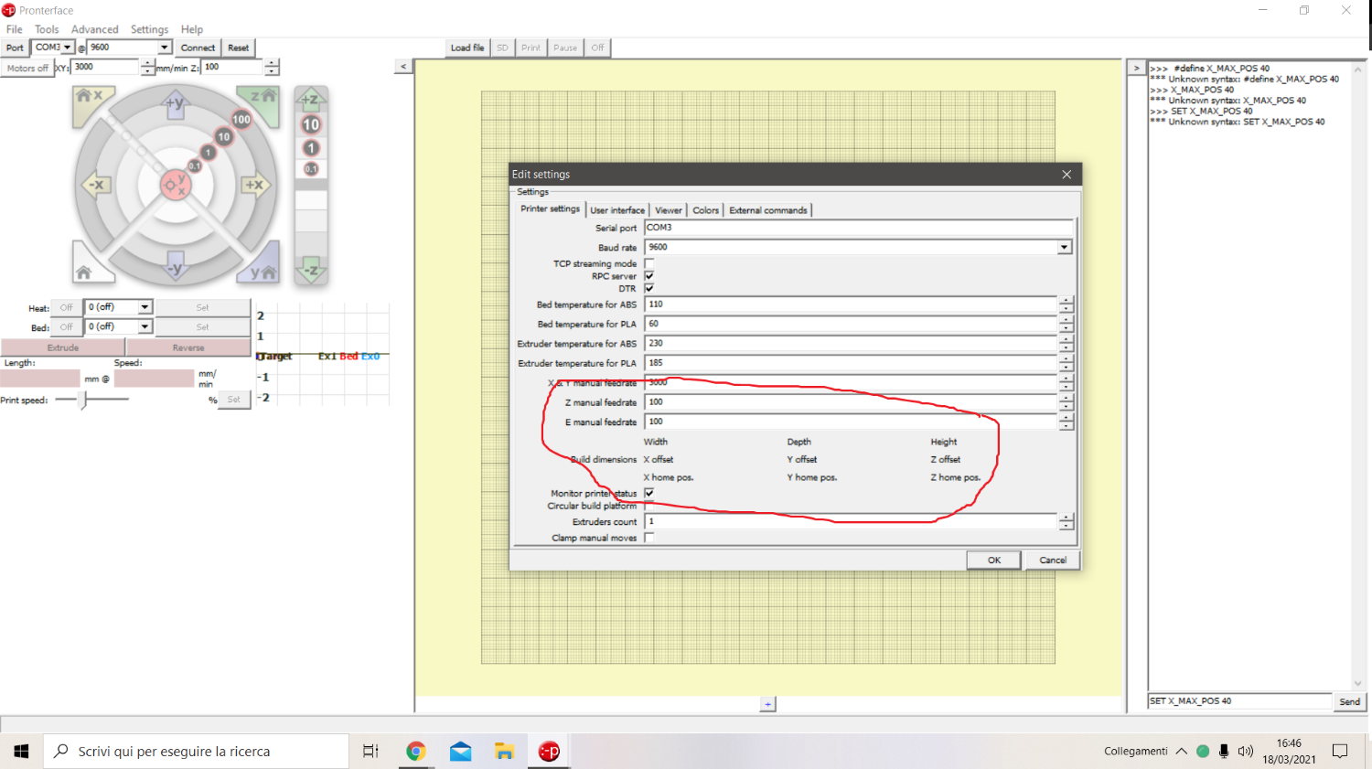Click the Serial port COM3 input field
Screen dimensions: 1372x769
click(858, 228)
